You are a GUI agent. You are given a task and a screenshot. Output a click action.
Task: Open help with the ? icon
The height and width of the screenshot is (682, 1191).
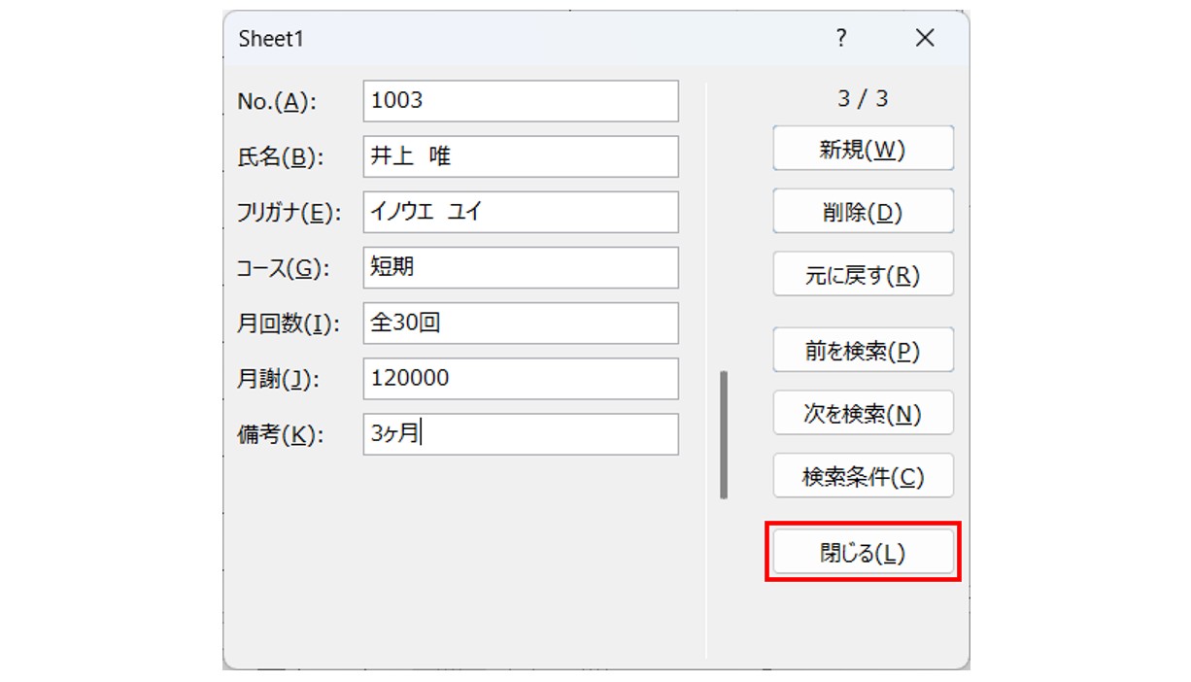pyautogui.click(x=841, y=38)
